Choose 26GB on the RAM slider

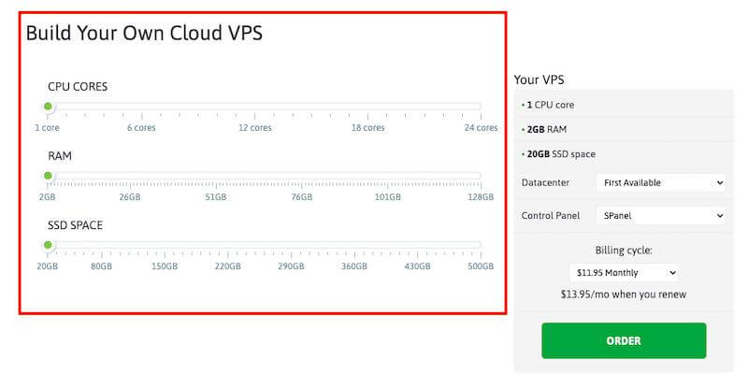(x=129, y=176)
